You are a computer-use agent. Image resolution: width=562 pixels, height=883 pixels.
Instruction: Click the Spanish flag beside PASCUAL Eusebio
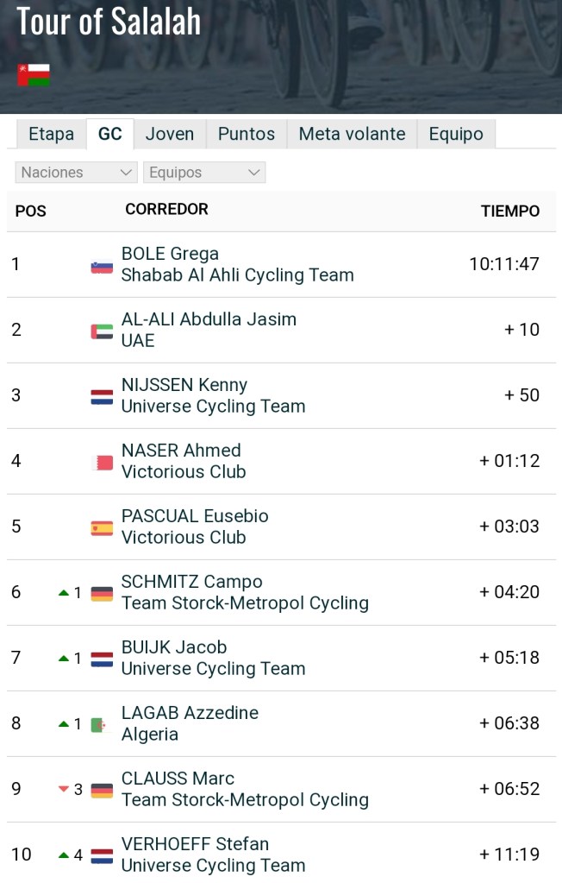102,528
